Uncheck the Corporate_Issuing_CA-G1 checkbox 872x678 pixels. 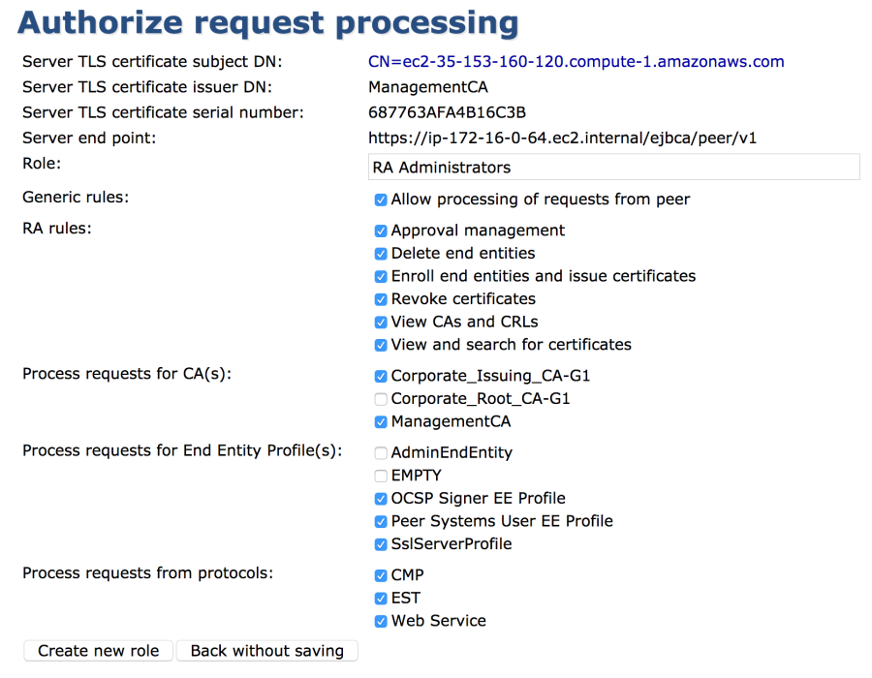(x=381, y=376)
